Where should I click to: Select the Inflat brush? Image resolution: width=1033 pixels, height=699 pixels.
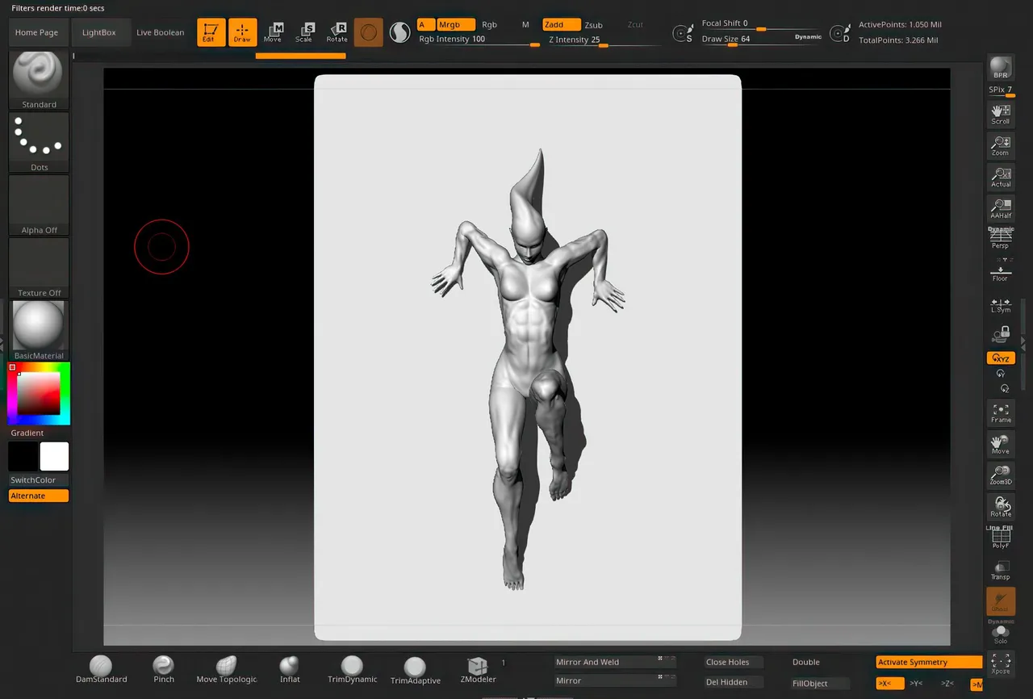290,669
